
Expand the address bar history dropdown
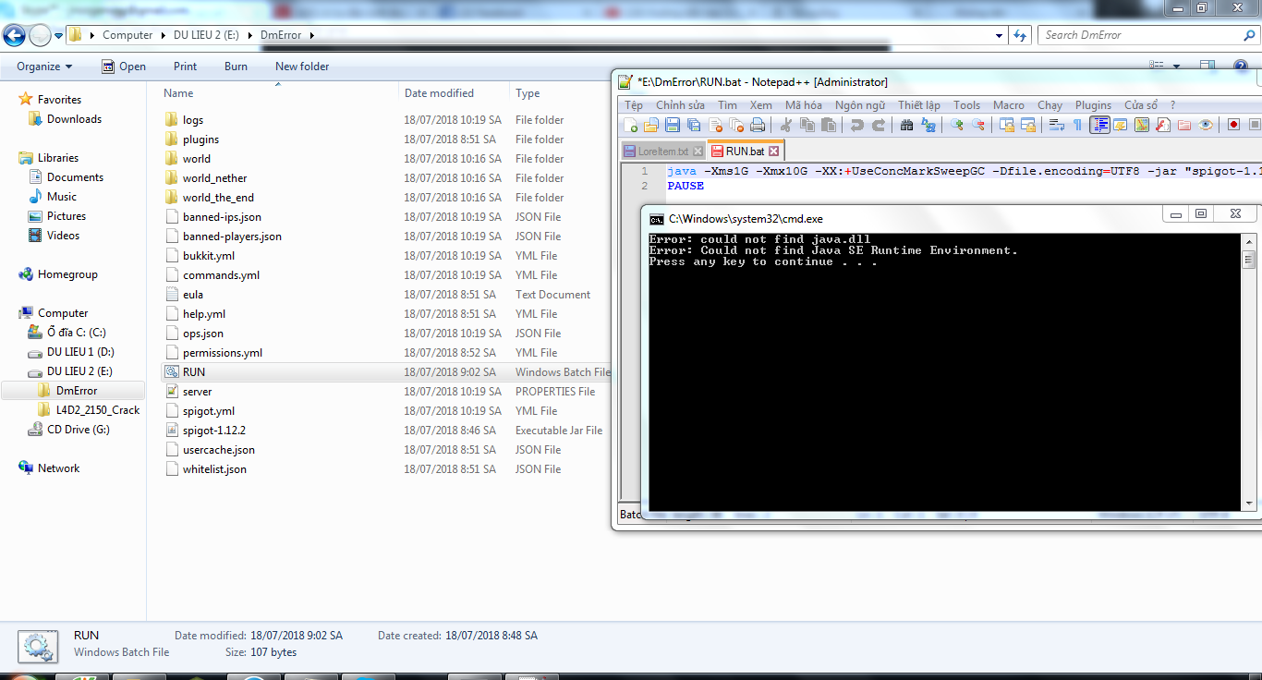999,36
